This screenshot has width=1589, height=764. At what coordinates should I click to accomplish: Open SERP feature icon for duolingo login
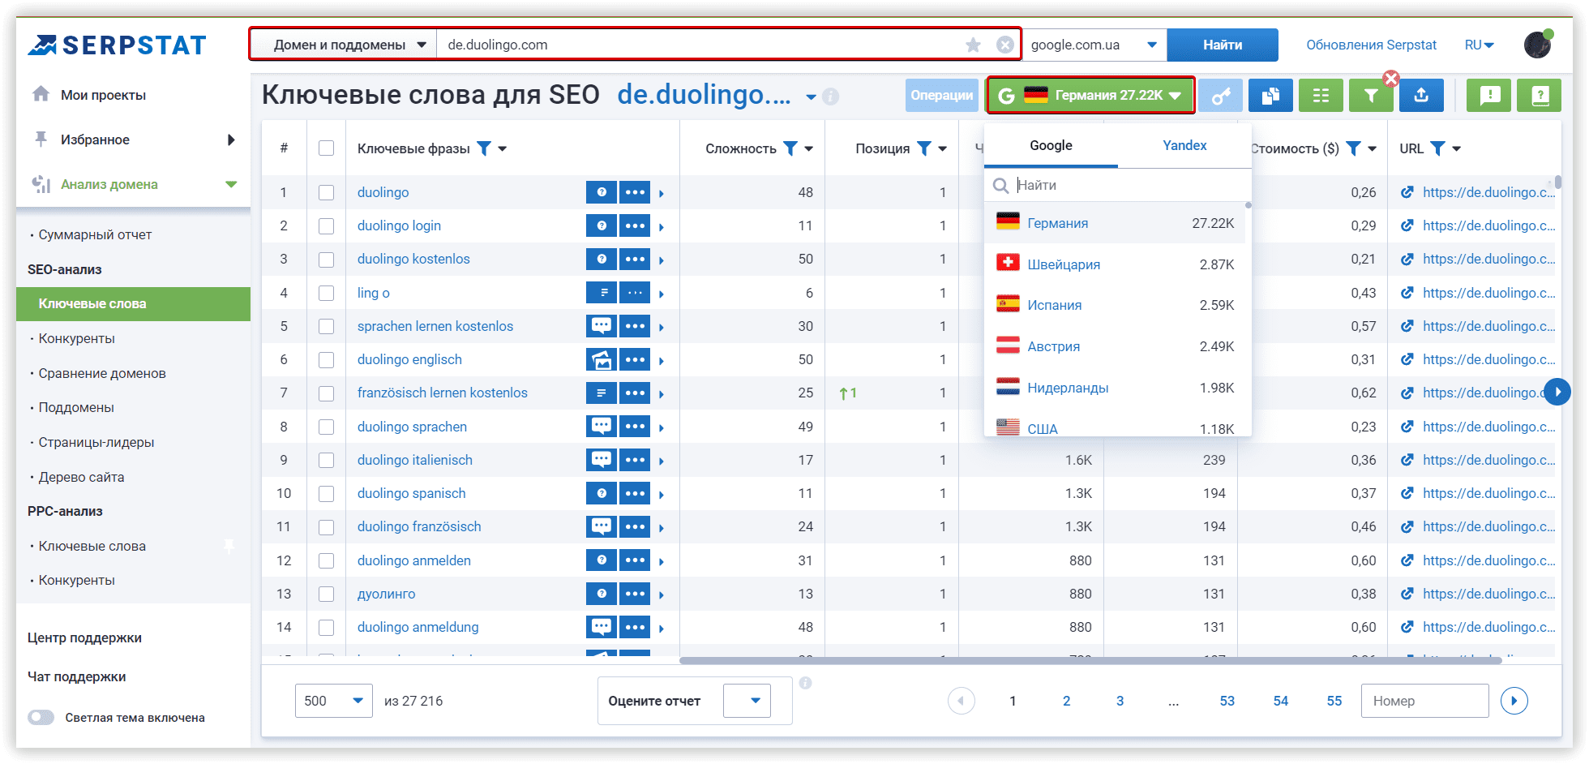click(602, 225)
